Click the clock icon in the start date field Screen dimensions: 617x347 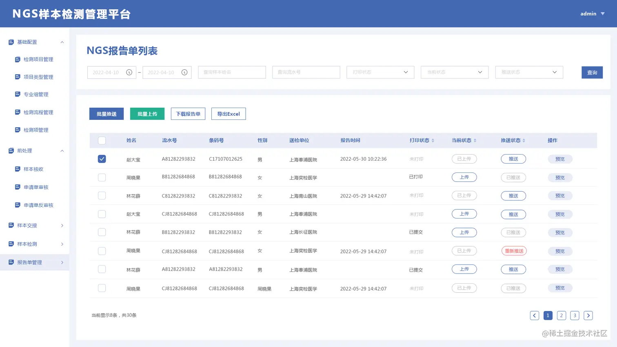pos(129,72)
